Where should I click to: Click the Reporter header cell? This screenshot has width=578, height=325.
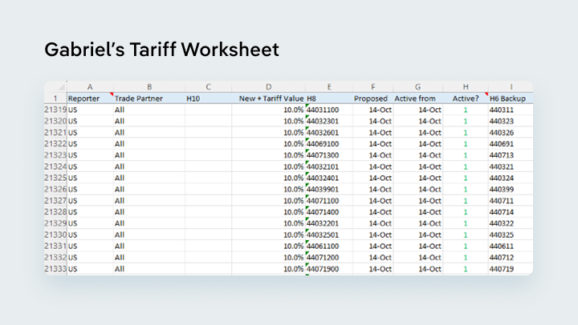point(89,98)
